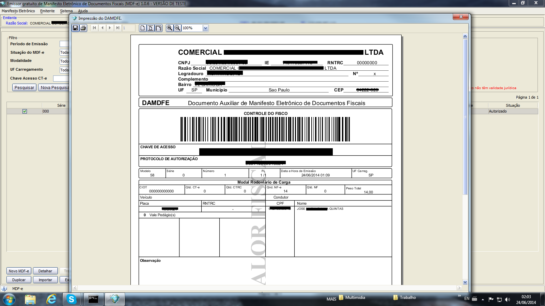This screenshot has height=306, width=545.
Task: Show whole page view in preview toolbar
Action: (x=143, y=28)
